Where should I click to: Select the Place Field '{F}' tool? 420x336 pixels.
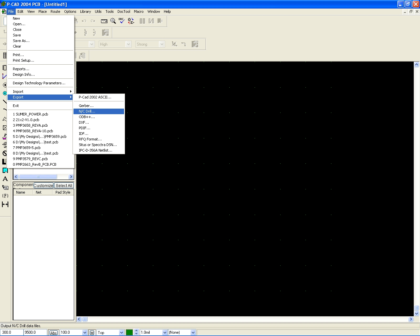click(5, 196)
